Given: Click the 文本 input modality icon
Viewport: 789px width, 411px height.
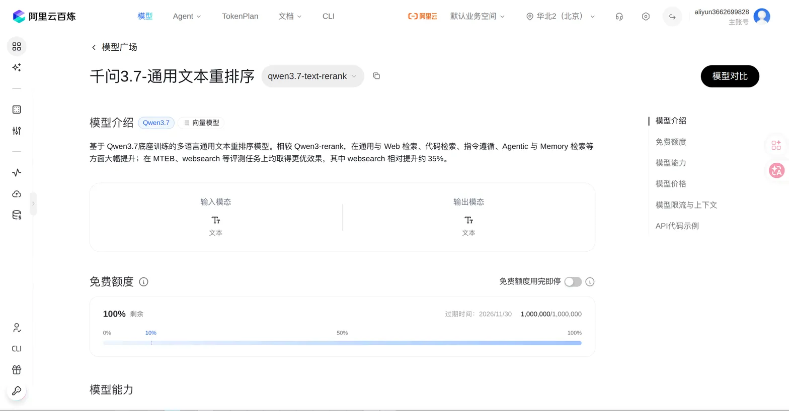Looking at the screenshot, I should click(216, 221).
